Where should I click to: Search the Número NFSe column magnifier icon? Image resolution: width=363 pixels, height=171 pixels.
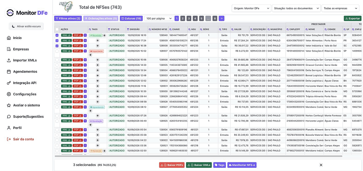click(x=150, y=29)
